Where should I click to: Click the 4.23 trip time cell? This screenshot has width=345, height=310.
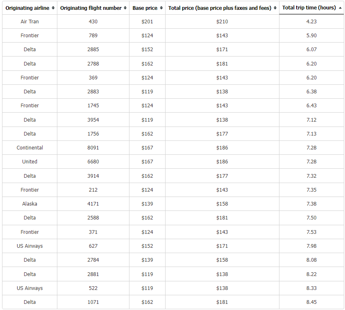click(x=311, y=22)
